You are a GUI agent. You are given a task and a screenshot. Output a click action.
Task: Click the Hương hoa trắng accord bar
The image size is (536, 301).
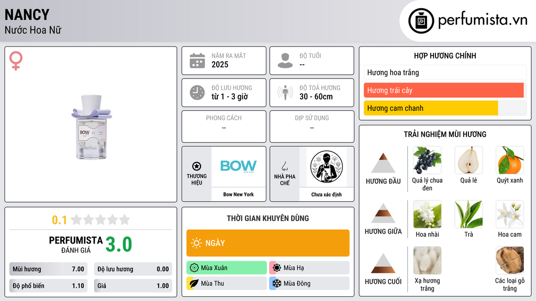pyautogui.click(x=445, y=72)
